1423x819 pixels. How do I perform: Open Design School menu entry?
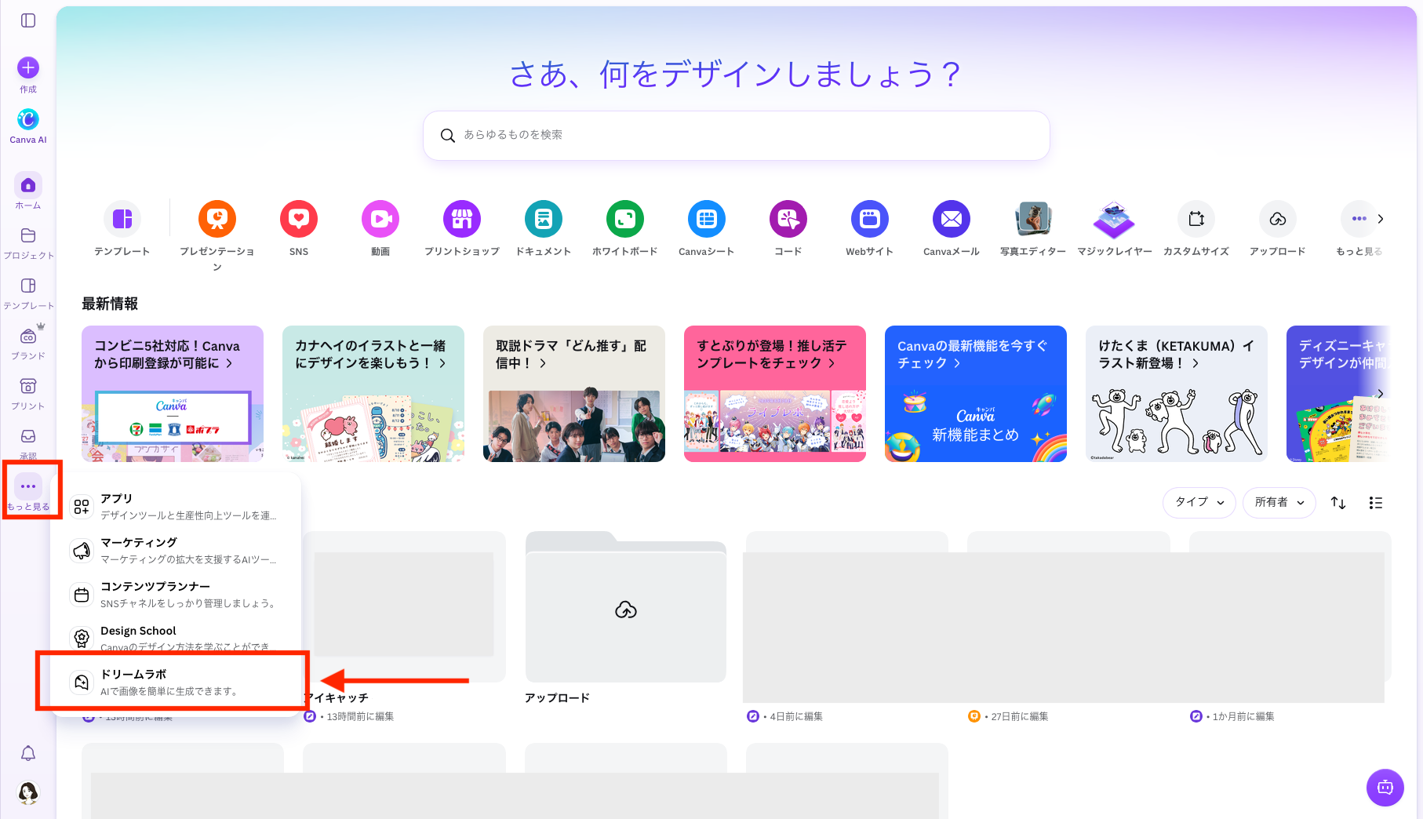(x=176, y=639)
